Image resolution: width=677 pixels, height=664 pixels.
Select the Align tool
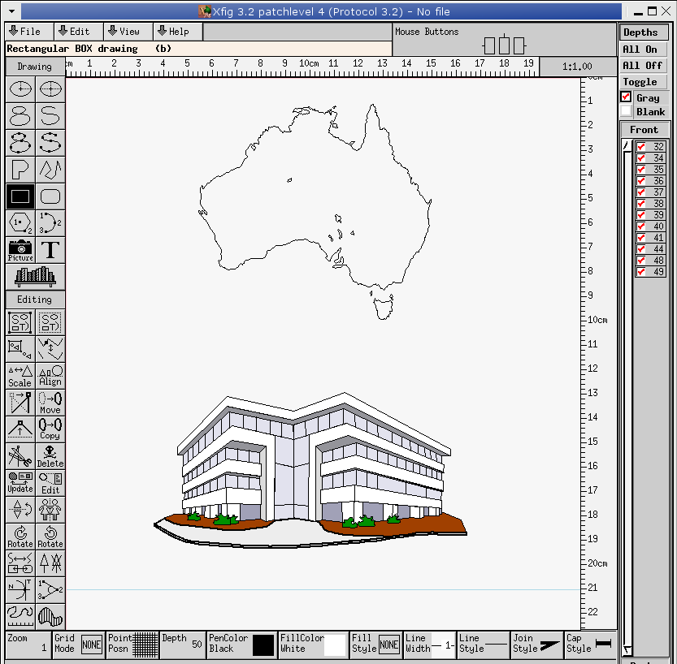[x=50, y=374]
